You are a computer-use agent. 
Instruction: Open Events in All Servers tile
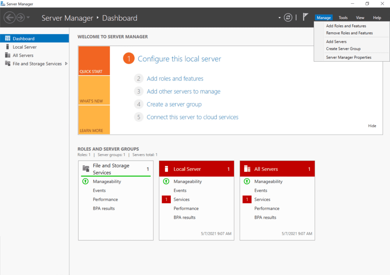click(261, 190)
